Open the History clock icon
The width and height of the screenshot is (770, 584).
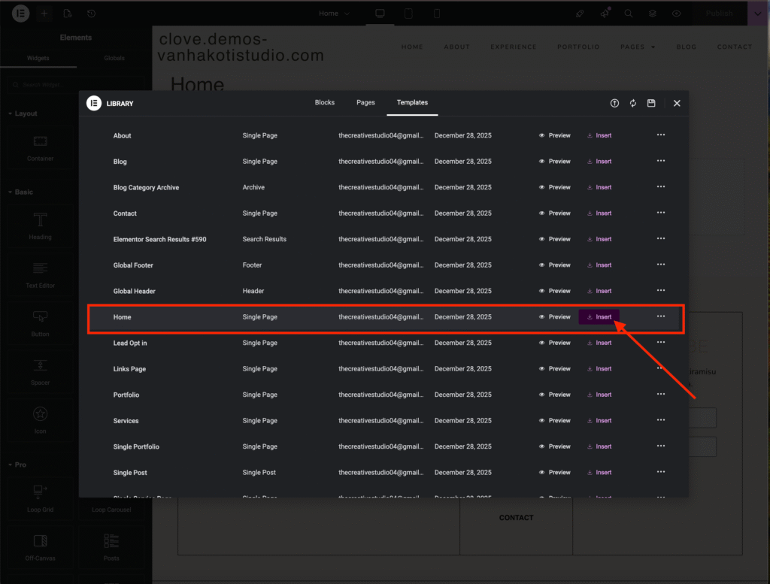[x=91, y=14]
